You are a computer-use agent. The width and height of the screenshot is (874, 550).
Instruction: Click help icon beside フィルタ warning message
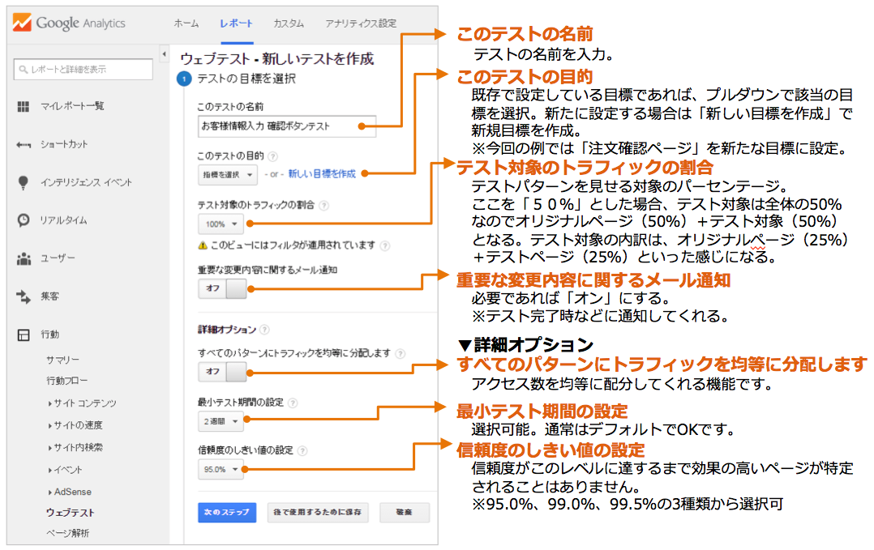click(x=384, y=245)
